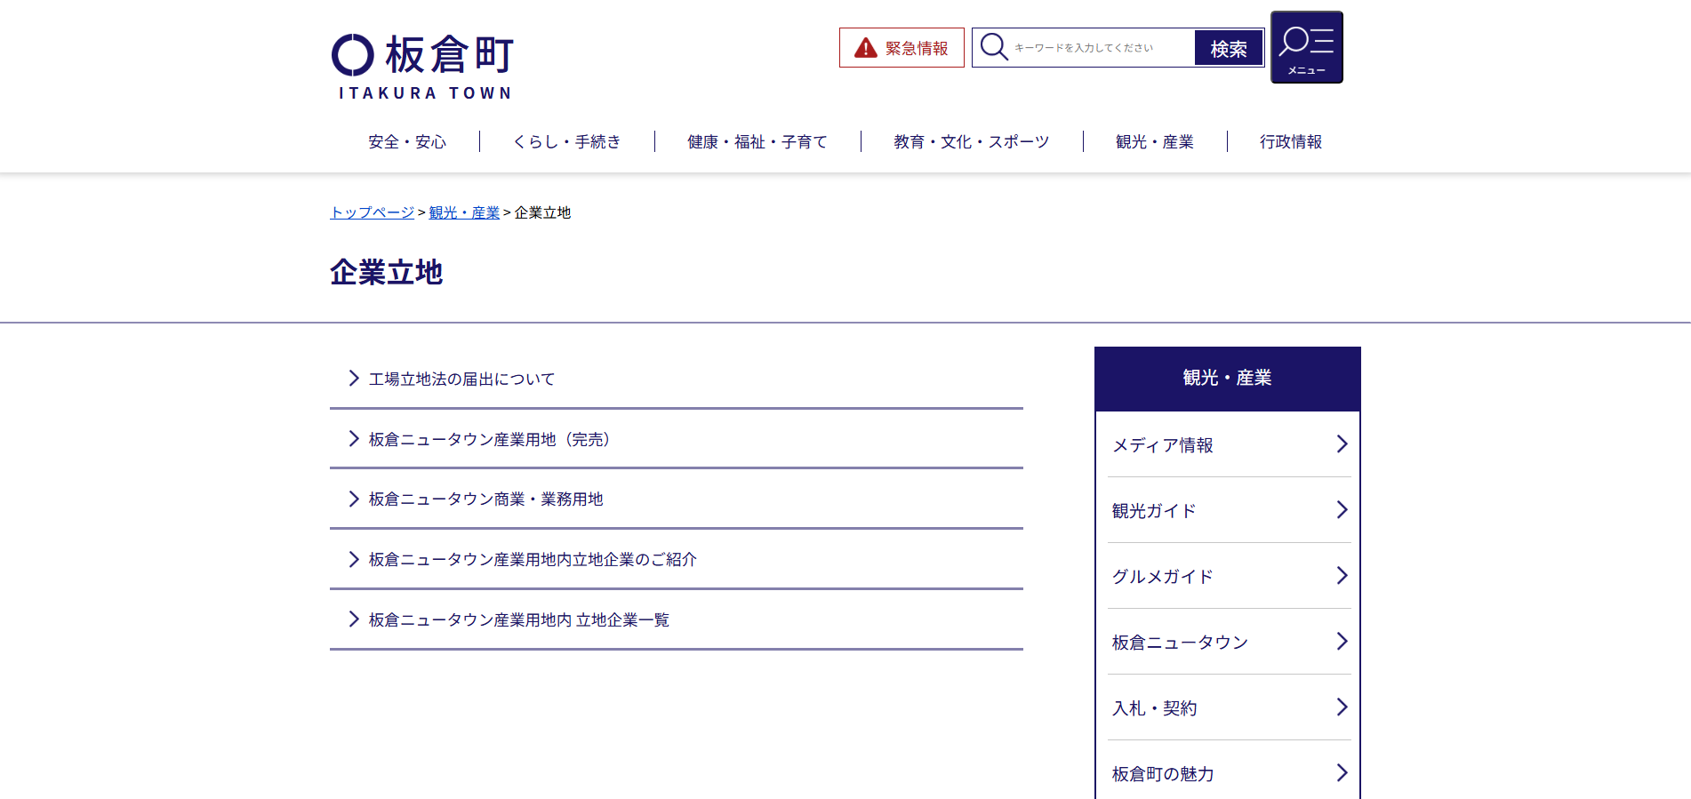Viewport: 1691px width, 799px height.
Task: Open 工場立地法の届出について link
Action: click(x=461, y=380)
